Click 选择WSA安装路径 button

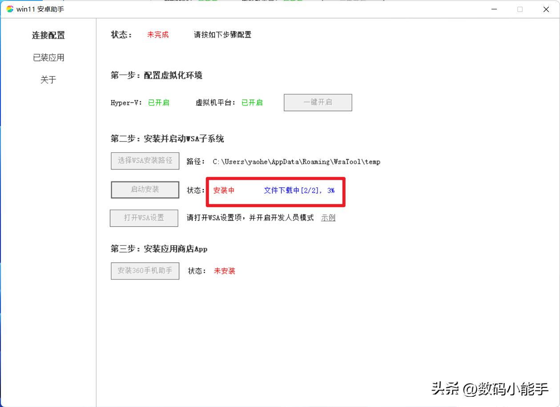point(145,161)
